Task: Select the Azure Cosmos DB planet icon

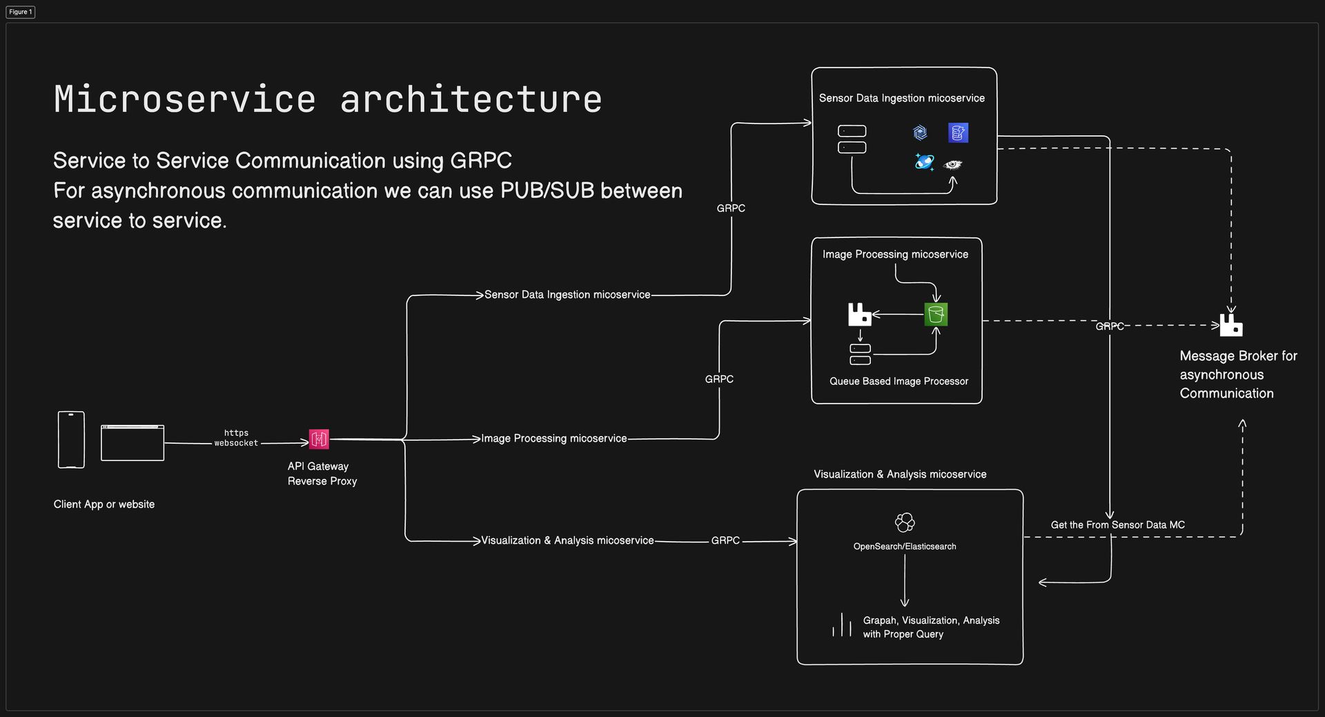Action: coord(923,164)
